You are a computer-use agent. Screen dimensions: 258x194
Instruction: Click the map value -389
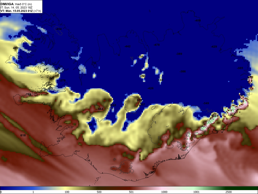pos(179,54)
